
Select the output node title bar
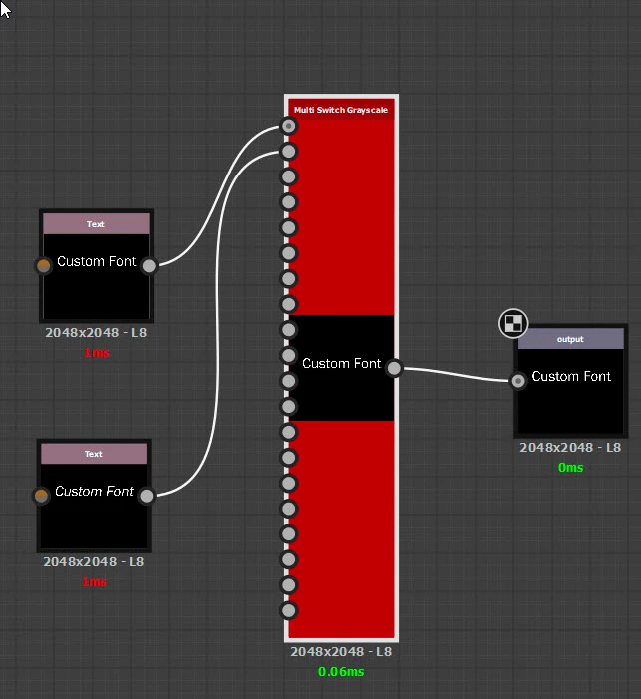pos(571,339)
